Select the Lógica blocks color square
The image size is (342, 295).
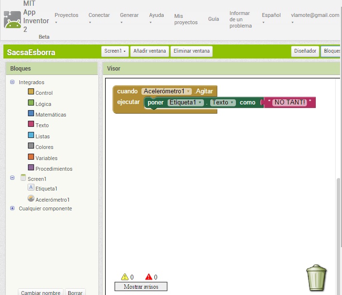click(x=31, y=103)
